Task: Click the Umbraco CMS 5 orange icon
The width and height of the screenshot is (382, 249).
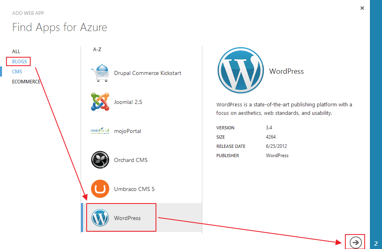Action: click(x=100, y=189)
